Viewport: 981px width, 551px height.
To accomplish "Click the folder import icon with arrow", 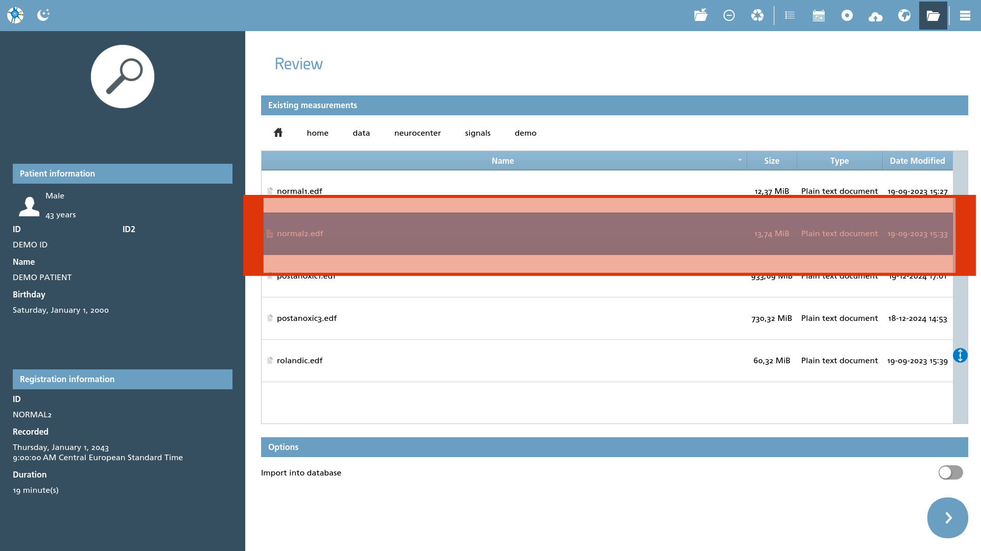I will pyautogui.click(x=700, y=15).
